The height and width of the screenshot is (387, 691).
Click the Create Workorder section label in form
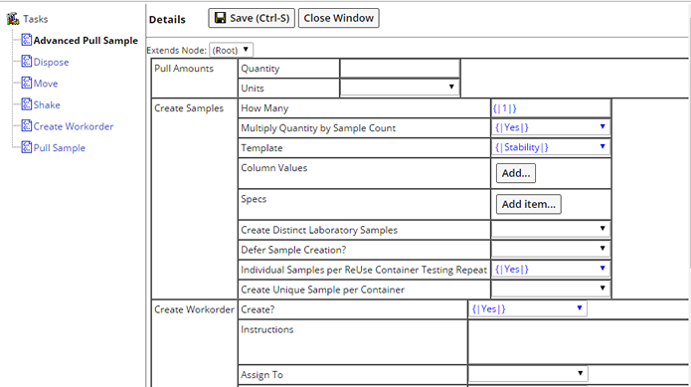point(194,309)
